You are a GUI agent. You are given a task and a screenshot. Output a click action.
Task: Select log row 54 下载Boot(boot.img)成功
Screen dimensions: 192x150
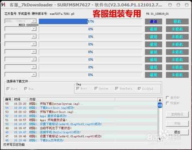click(81, 108)
